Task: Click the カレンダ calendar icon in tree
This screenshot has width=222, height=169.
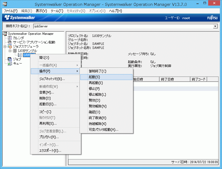Action: [x=10, y=38]
